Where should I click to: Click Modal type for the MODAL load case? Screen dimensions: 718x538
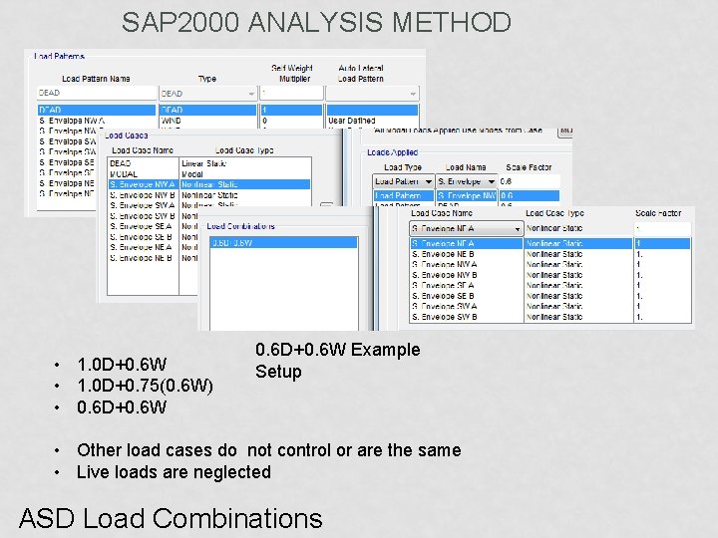[192, 174]
